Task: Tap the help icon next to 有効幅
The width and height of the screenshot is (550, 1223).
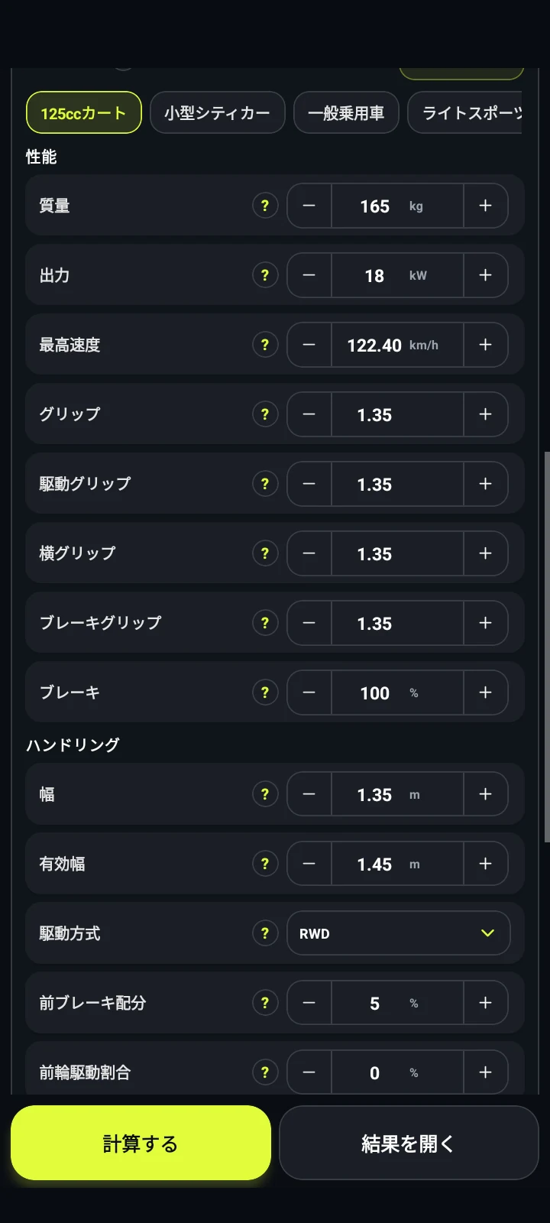Action: coord(265,864)
